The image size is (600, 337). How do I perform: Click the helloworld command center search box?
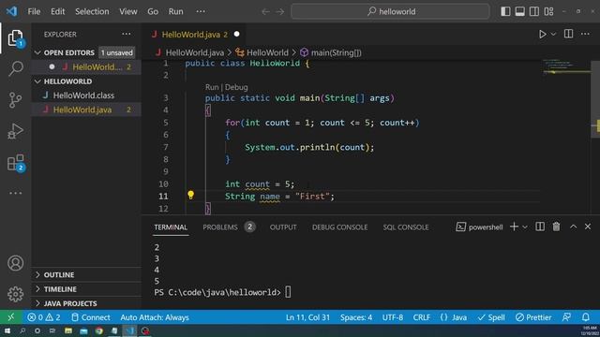click(390, 11)
